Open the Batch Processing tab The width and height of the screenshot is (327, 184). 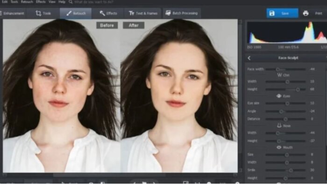pyautogui.click(x=182, y=14)
